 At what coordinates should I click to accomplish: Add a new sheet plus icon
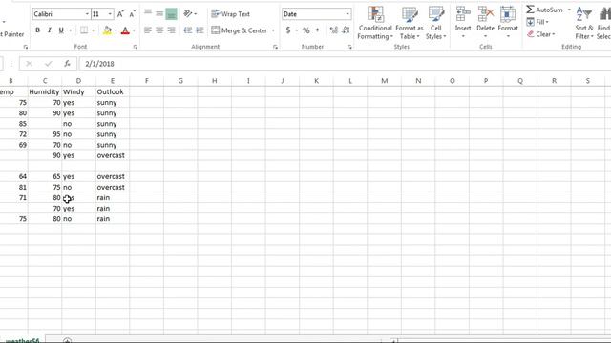tap(68, 340)
